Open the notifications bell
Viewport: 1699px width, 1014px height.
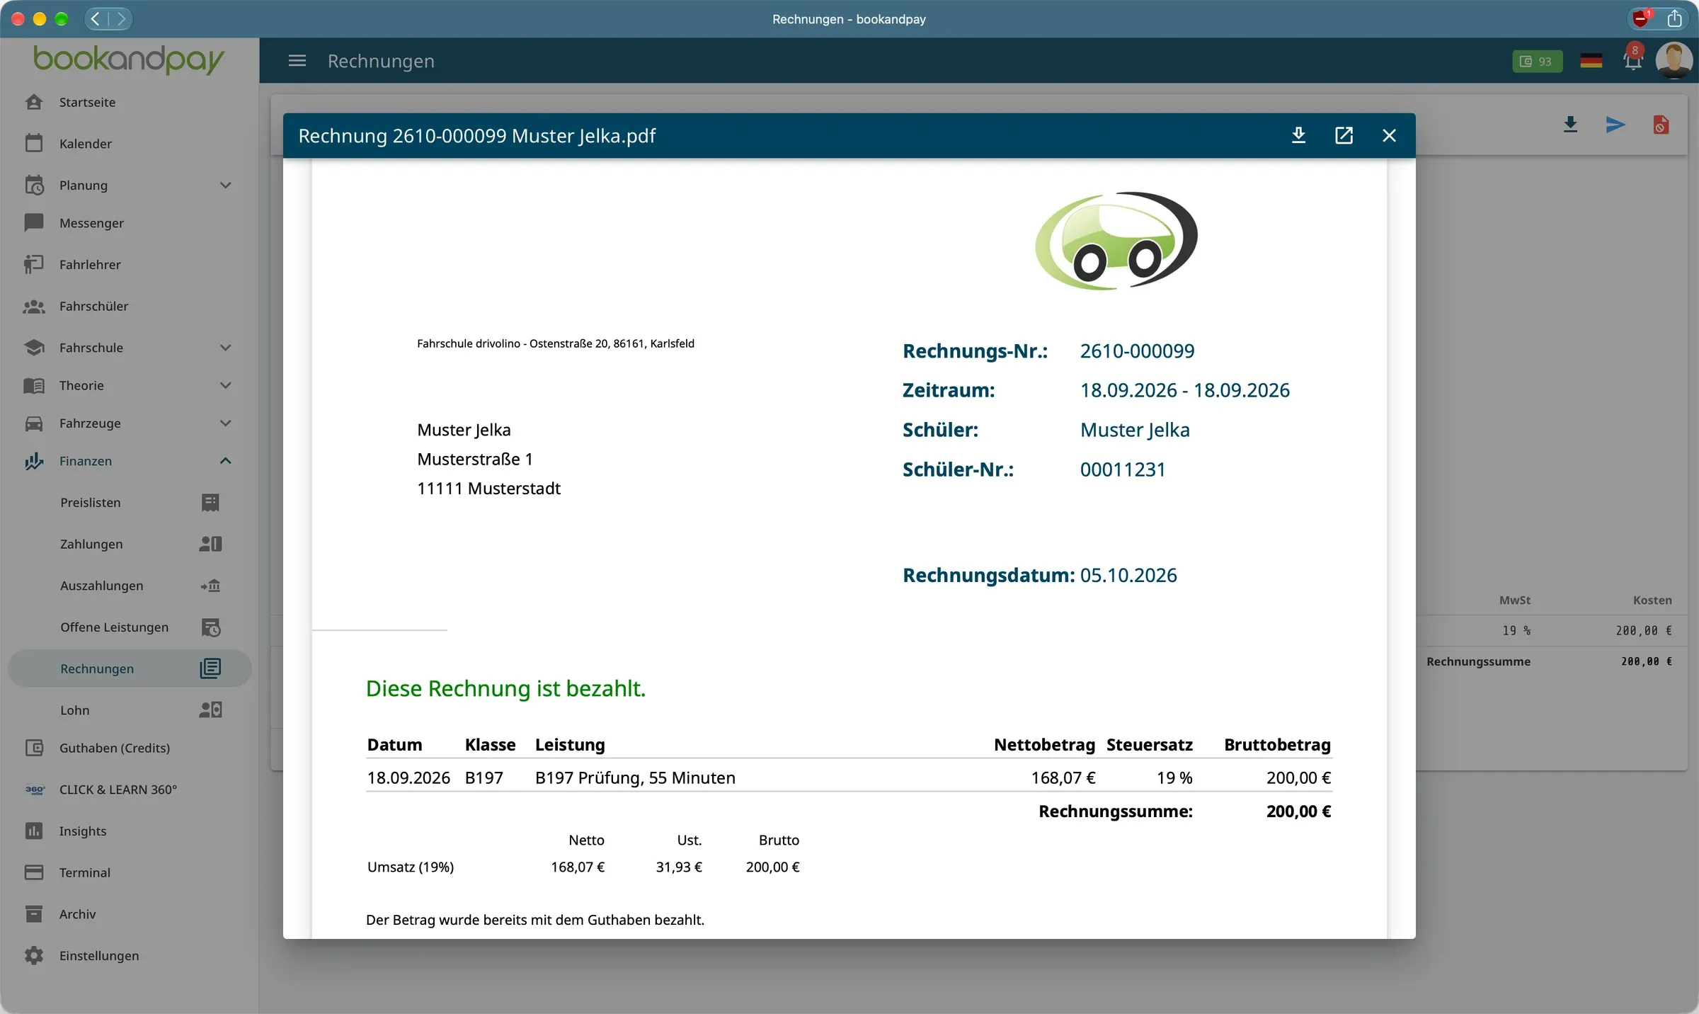(x=1632, y=60)
